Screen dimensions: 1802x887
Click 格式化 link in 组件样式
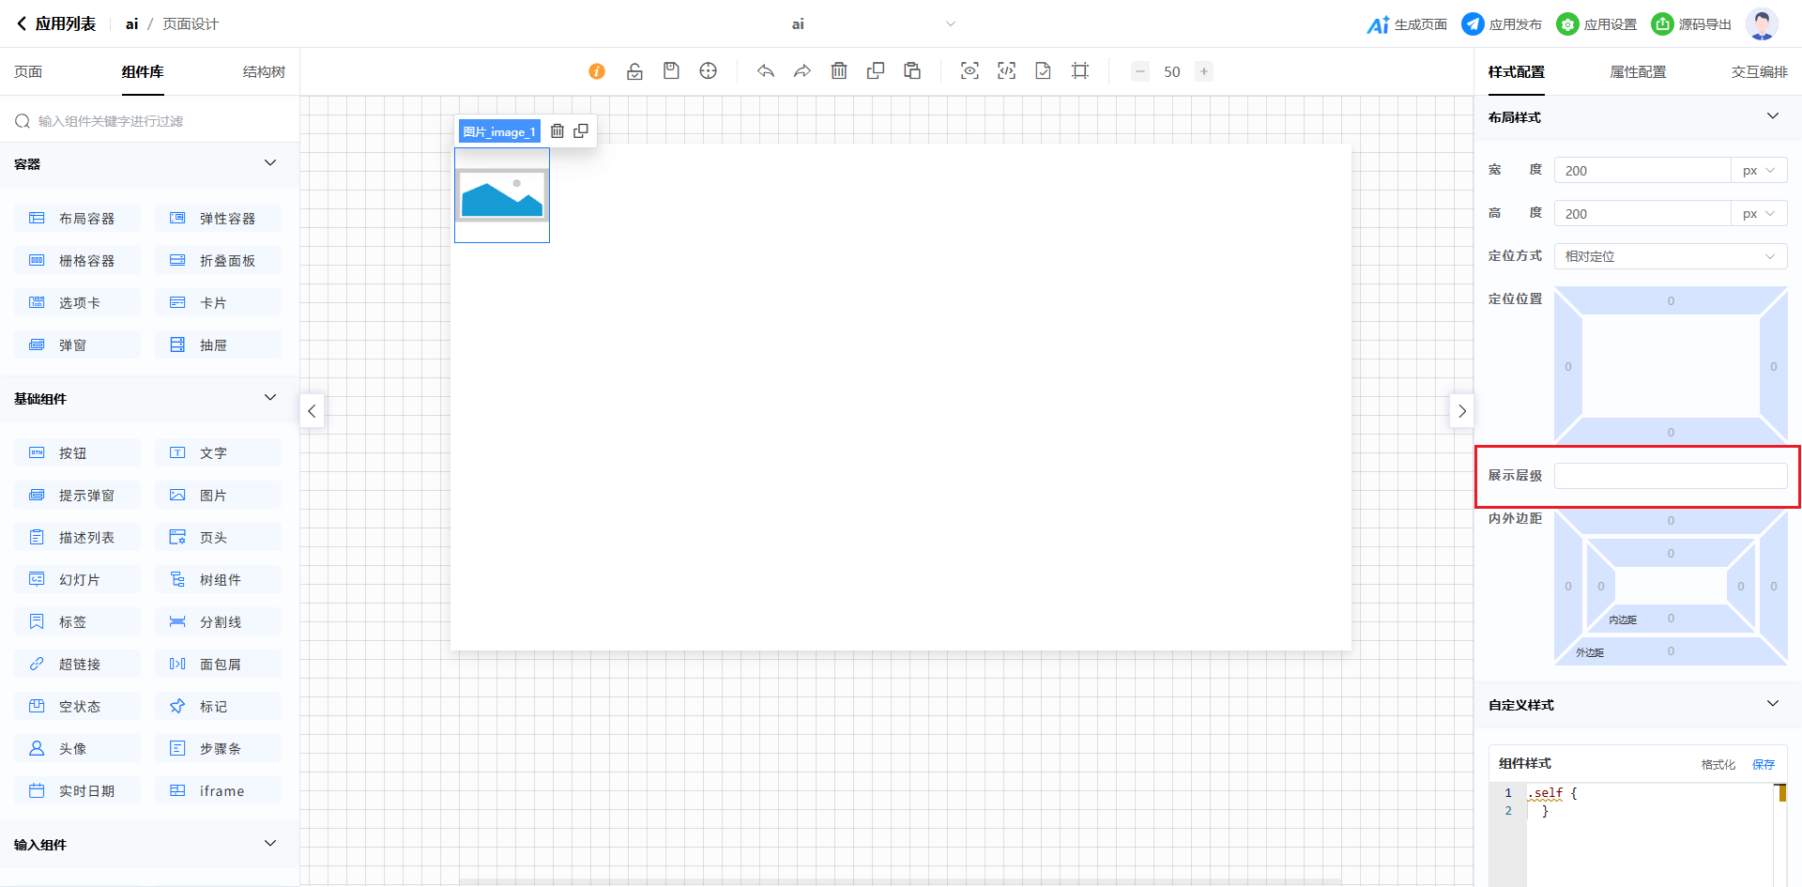coord(1718,764)
